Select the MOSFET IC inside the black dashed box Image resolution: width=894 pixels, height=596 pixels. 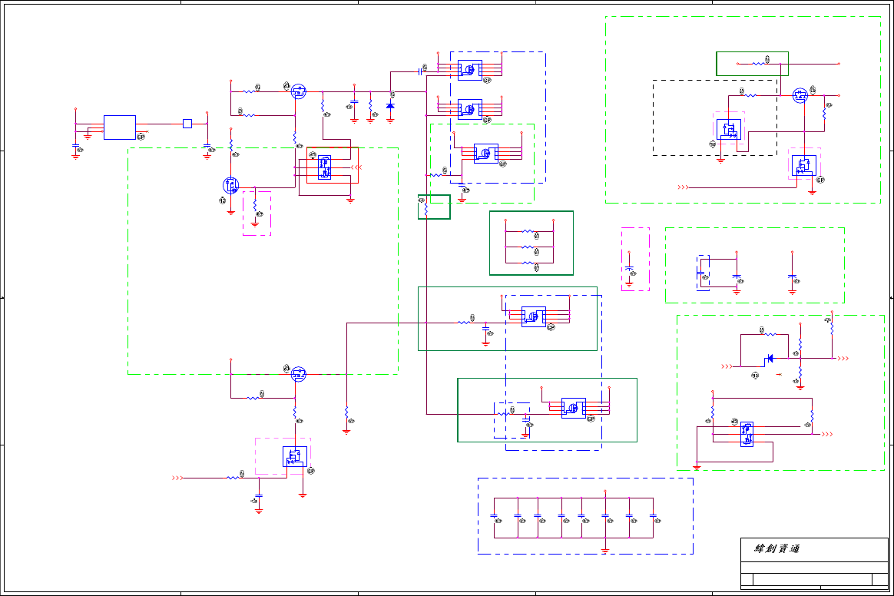point(729,130)
